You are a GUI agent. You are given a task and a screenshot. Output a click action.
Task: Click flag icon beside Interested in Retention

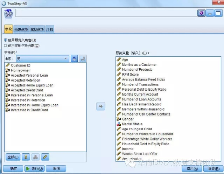pos(8,100)
